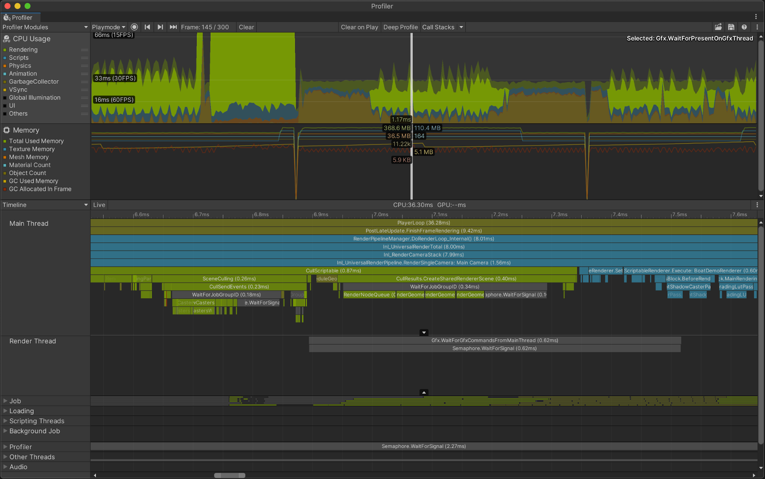This screenshot has width=765, height=479.
Task: Open Playmode target dropdown
Action: click(x=109, y=27)
